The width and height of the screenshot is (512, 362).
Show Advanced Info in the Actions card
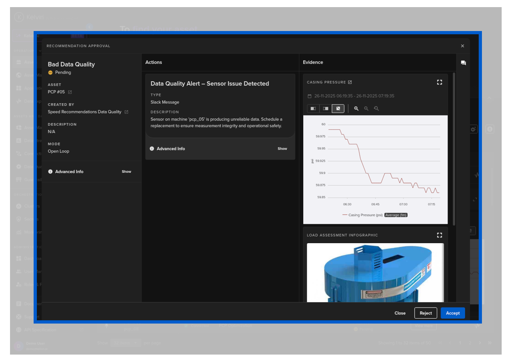(x=282, y=149)
